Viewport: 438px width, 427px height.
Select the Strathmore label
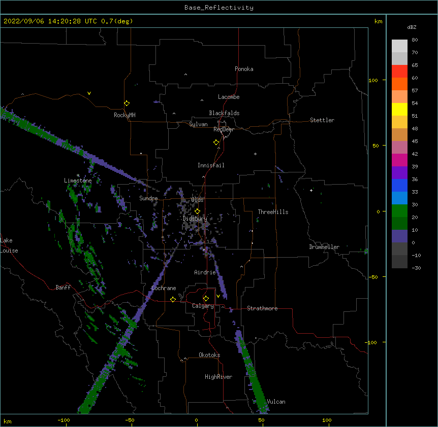262,308
